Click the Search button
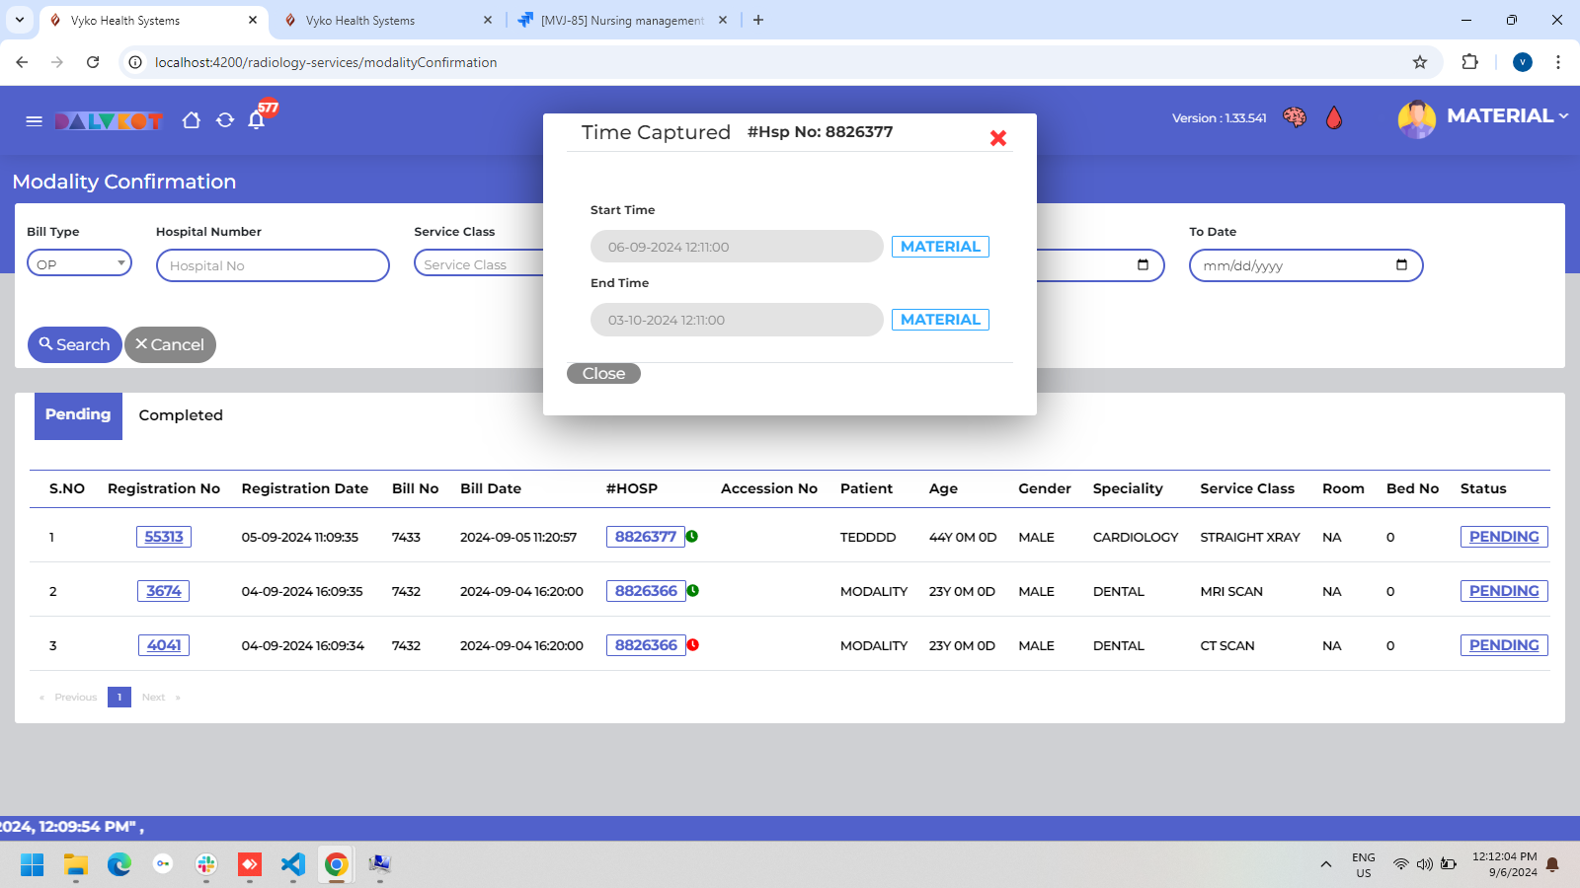This screenshot has width=1580, height=888. (x=74, y=345)
